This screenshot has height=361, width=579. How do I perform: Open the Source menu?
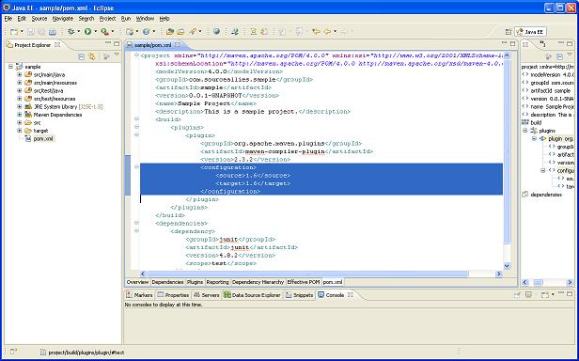[x=39, y=19]
